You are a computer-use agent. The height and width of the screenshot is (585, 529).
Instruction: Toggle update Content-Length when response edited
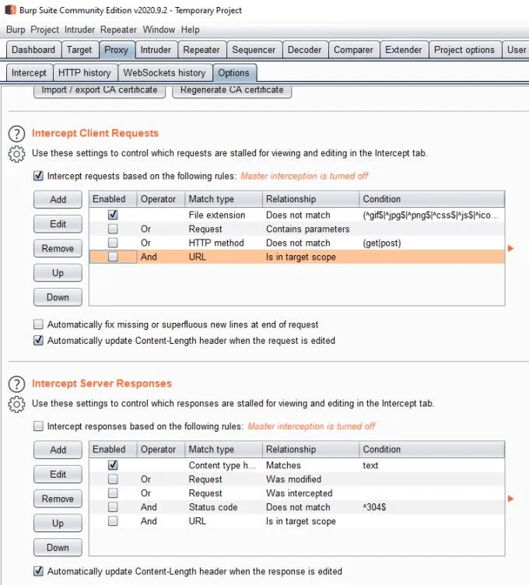tap(38, 571)
